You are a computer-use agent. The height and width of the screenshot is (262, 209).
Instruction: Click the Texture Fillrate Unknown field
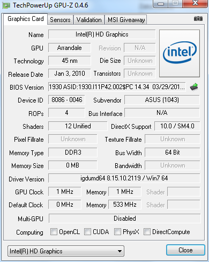[x=173, y=139]
